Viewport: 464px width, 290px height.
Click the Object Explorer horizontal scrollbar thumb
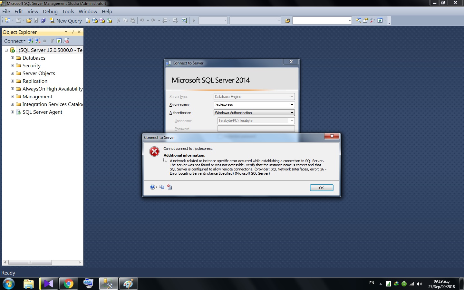[30, 262]
